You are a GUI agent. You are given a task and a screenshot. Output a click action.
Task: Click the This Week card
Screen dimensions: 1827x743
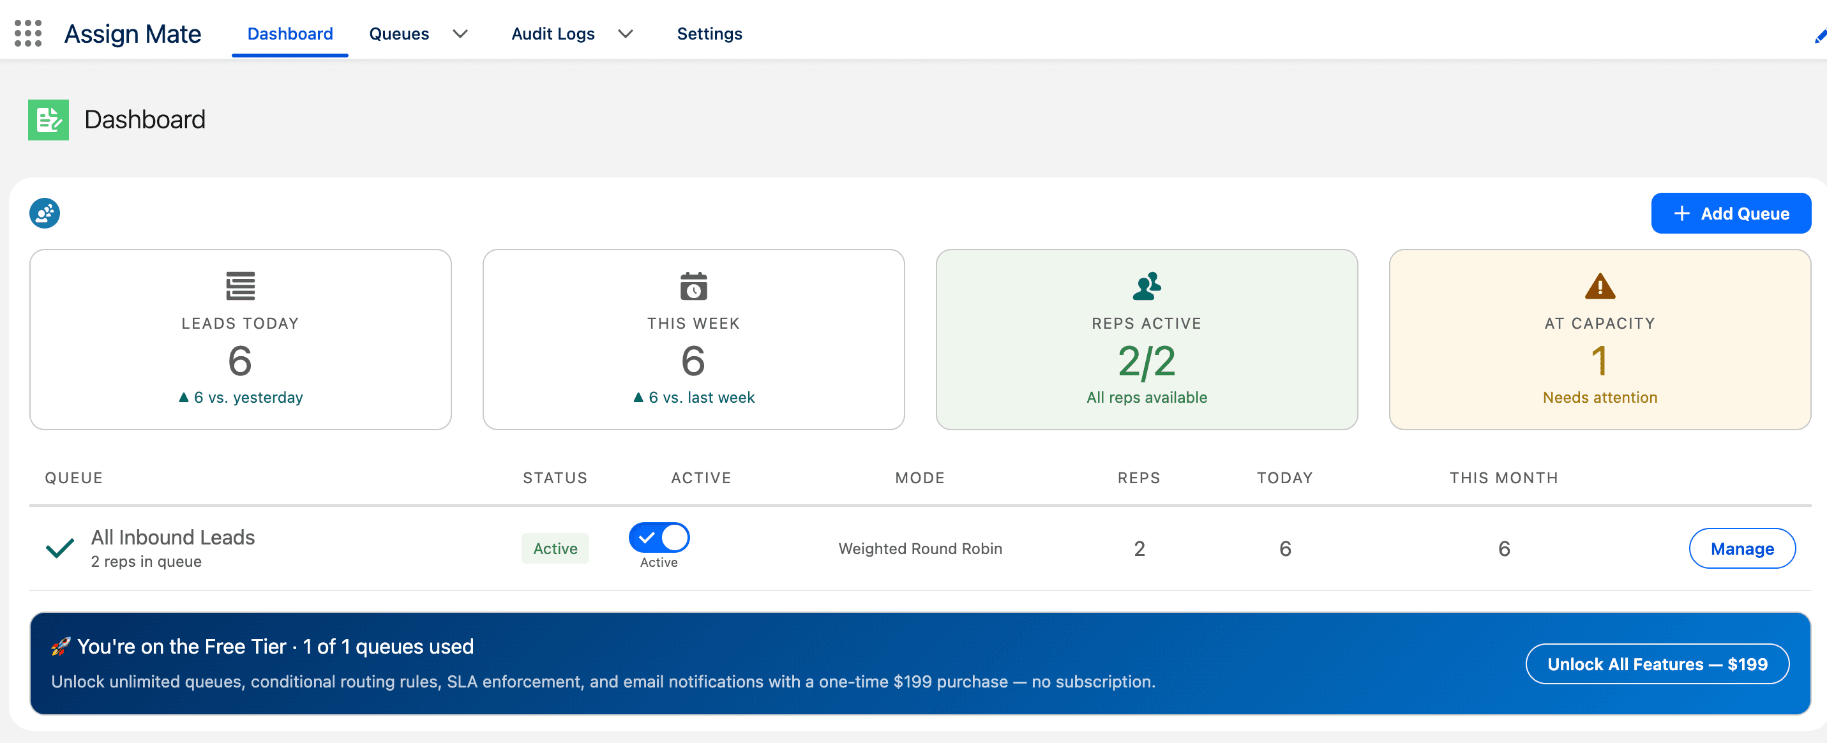694,340
